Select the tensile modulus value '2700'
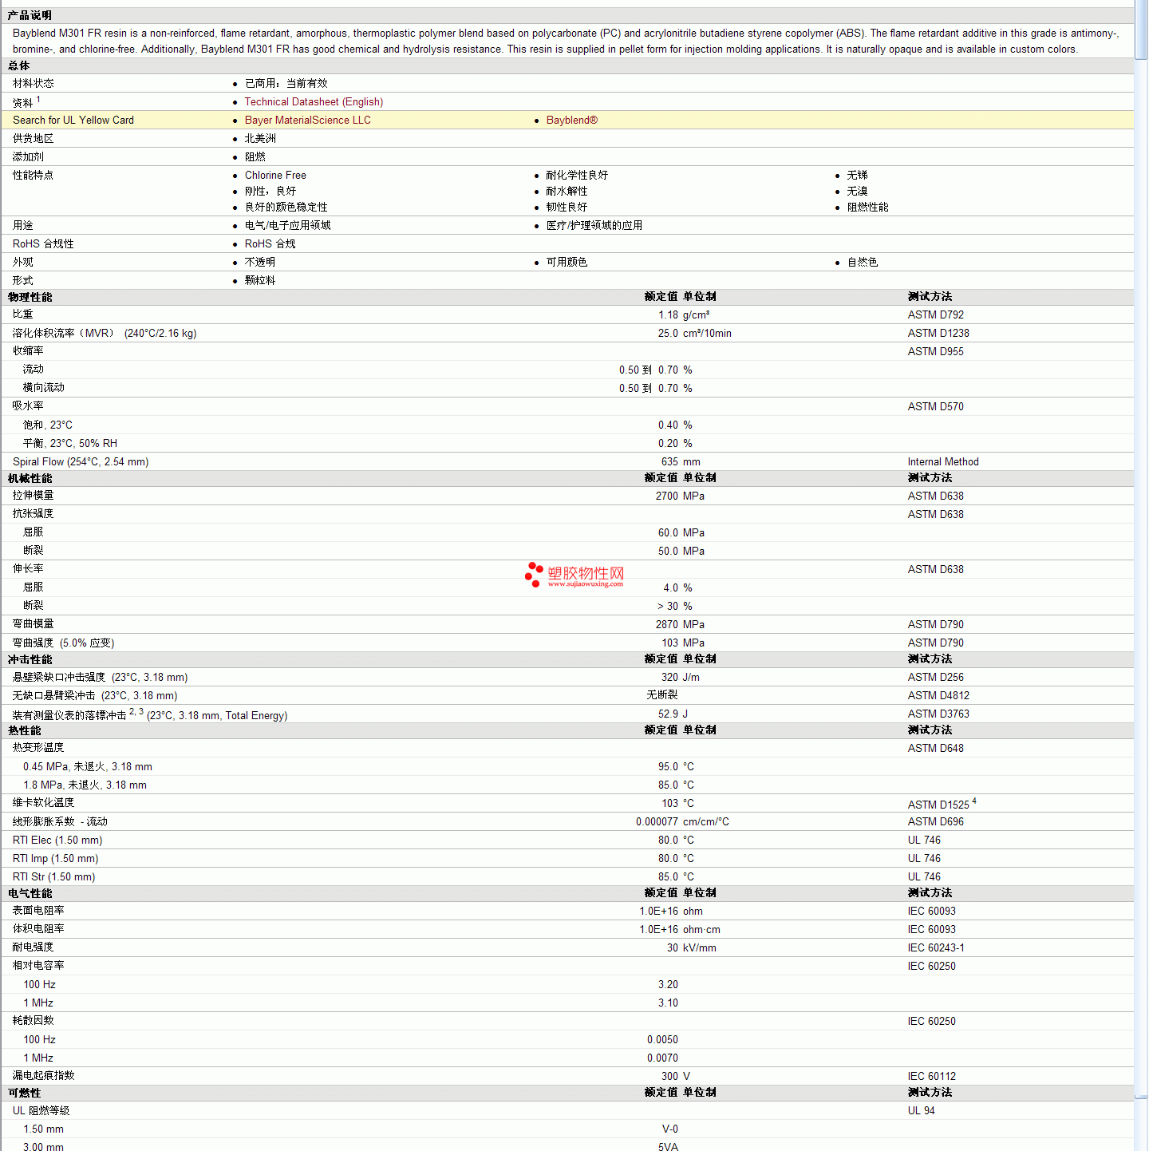Viewport: 1149px width, 1151px height. tap(667, 496)
